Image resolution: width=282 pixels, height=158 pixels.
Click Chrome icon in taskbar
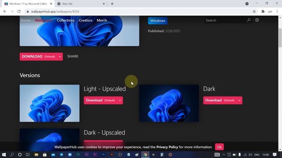tap(145, 154)
